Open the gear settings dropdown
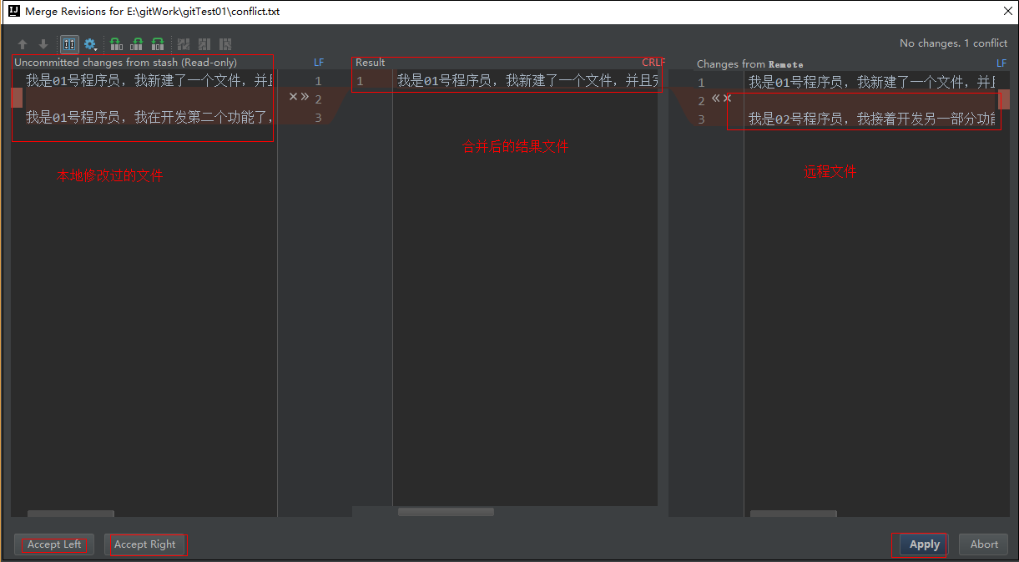Screen dimensions: 1019x562 [90, 44]
